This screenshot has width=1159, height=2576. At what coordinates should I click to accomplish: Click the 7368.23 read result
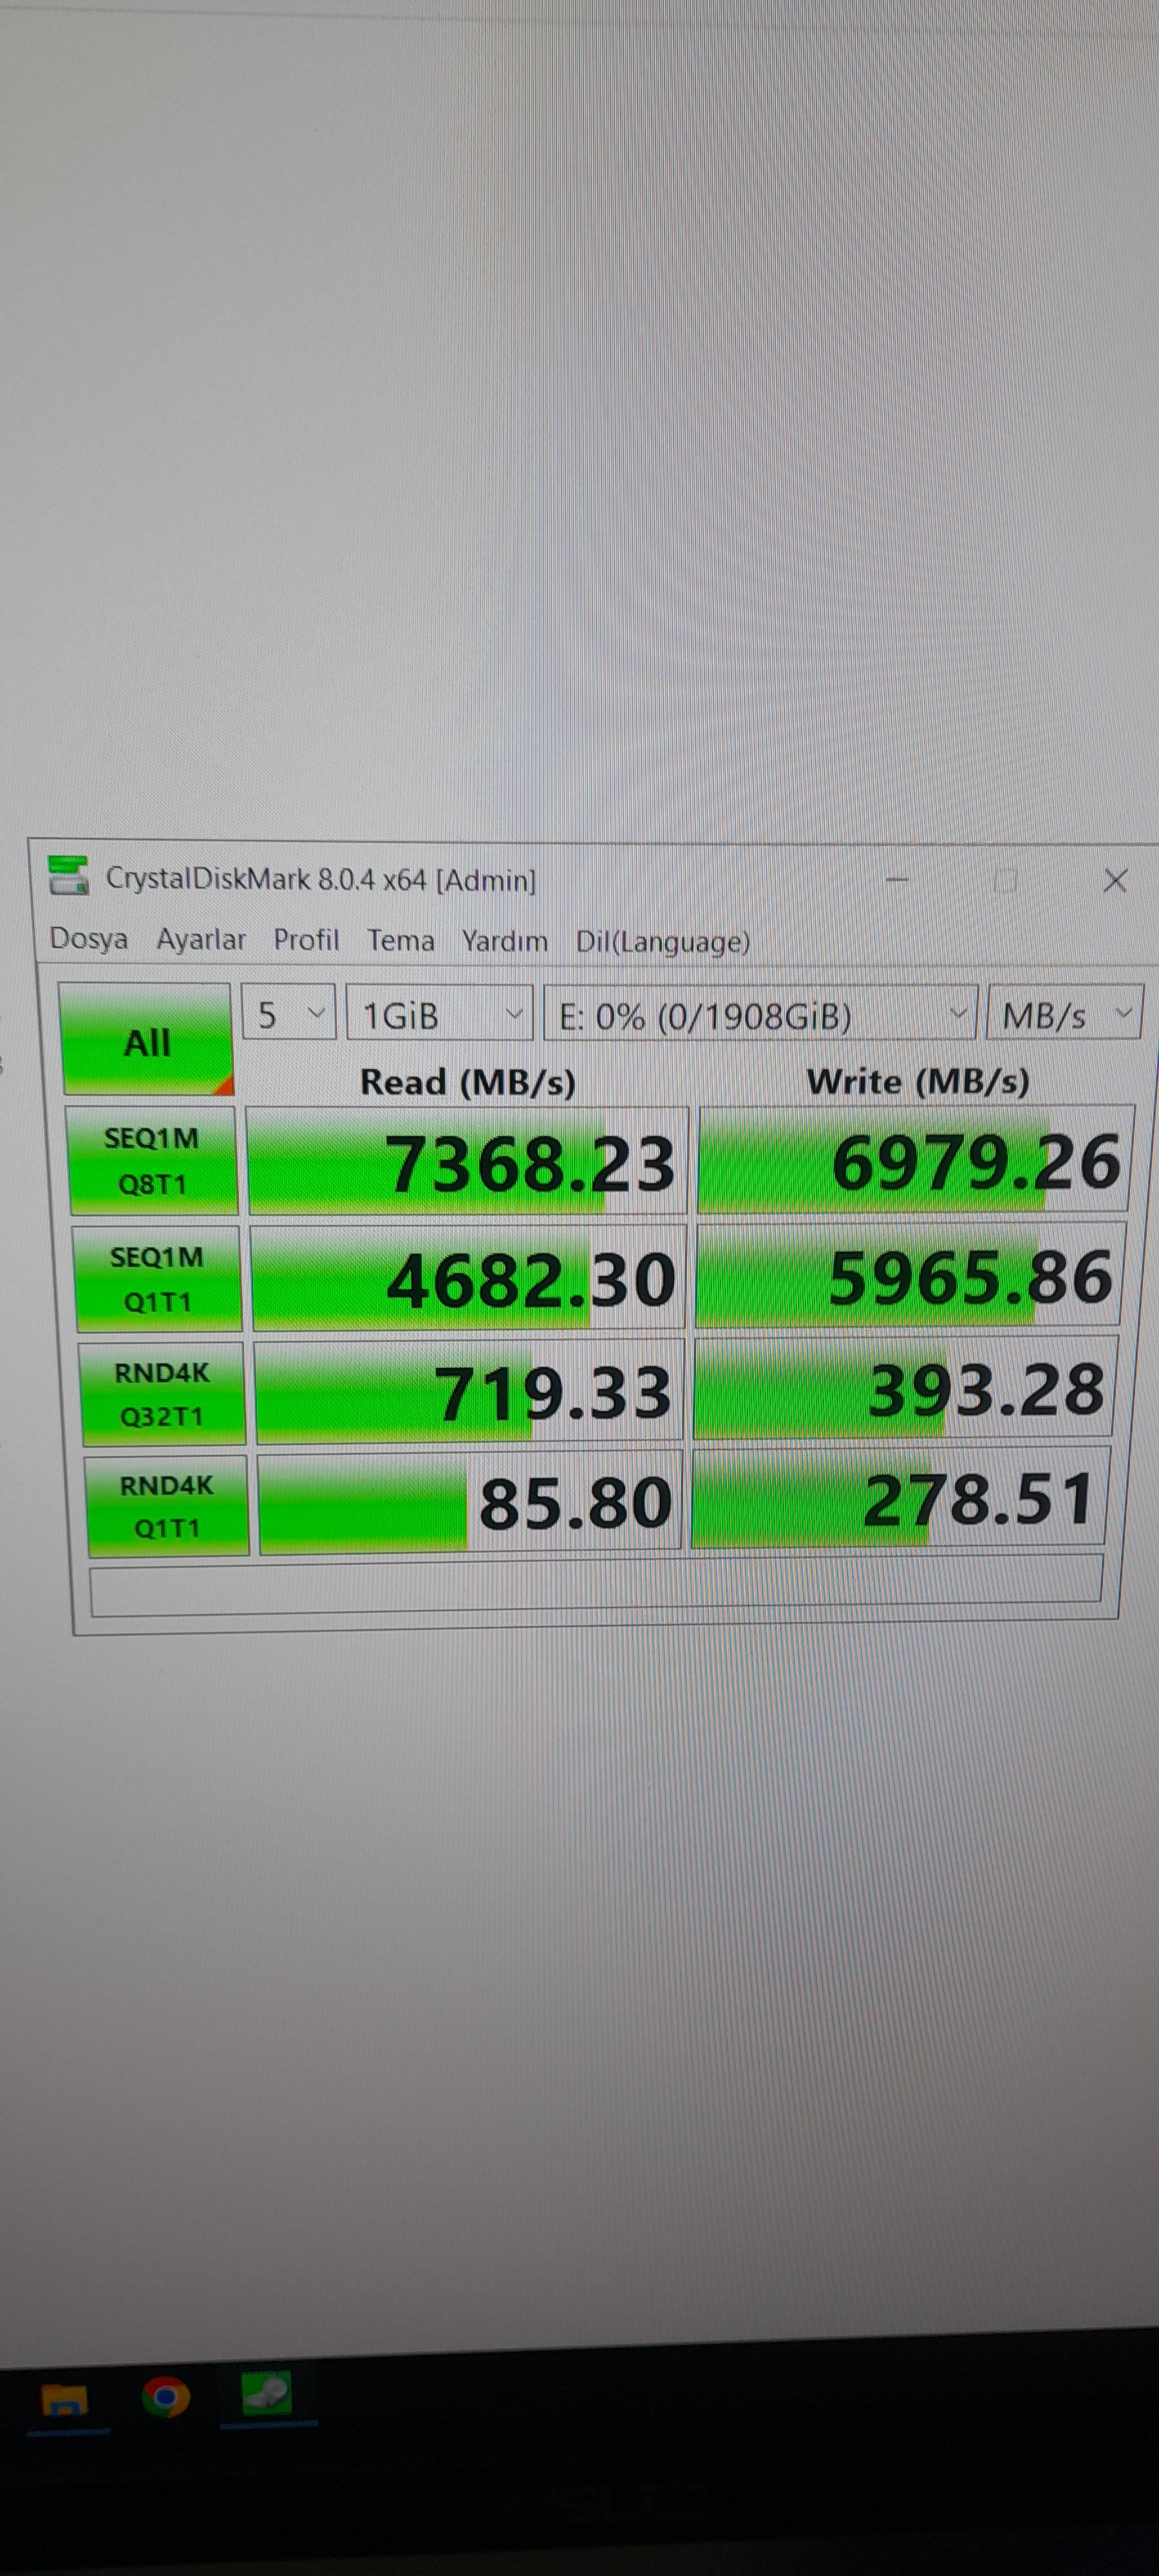[x=467, y=1162]
